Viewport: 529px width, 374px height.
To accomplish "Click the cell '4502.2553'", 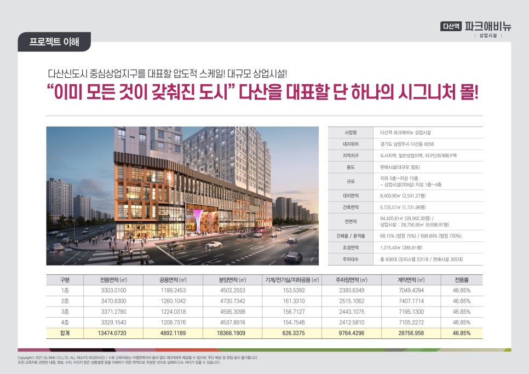I will click(x=232, y=290).
